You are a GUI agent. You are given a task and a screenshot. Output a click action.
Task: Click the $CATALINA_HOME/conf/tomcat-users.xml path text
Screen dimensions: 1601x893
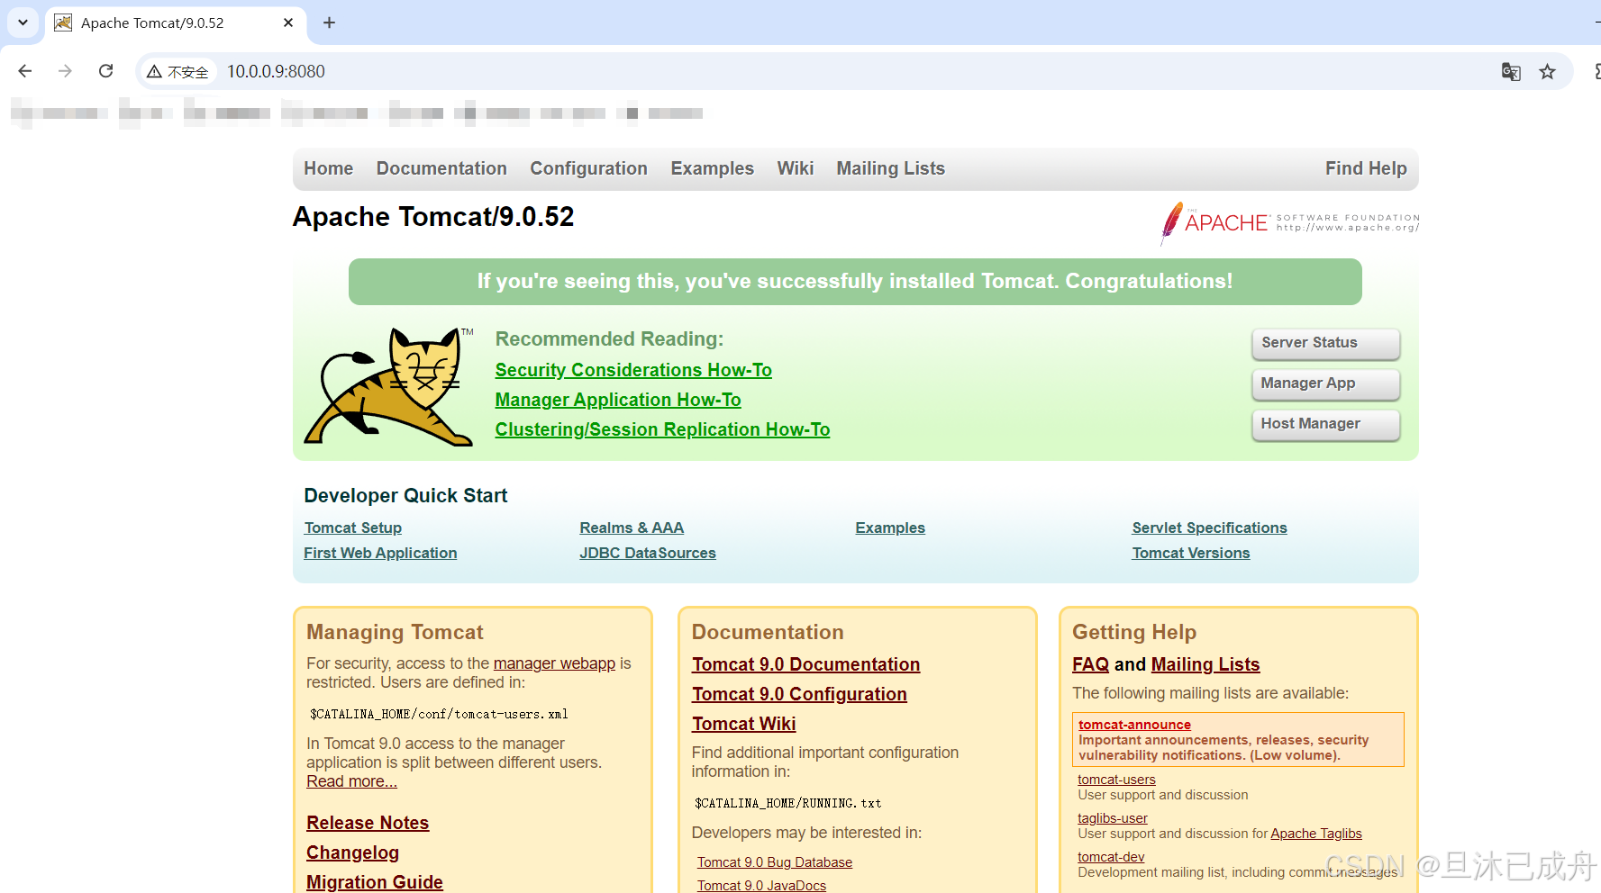pyautogui.click(x=439, y=714)
